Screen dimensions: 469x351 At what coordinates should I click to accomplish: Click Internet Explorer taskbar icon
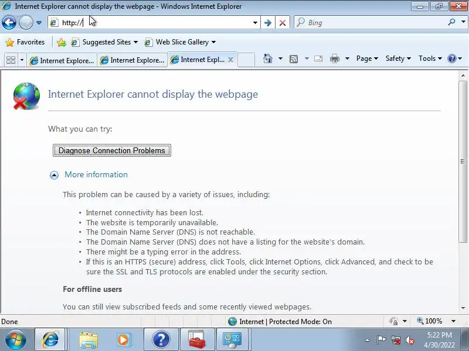point(50,339)
